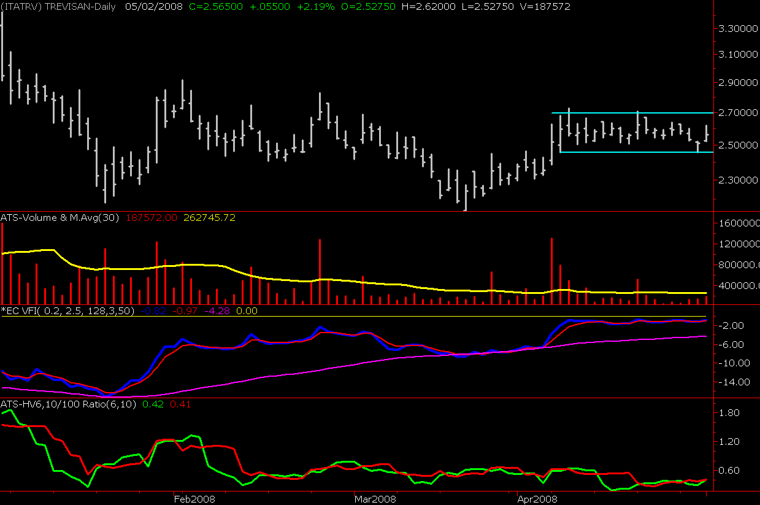The height and width of the screenshot is (505, 760).
Task: Click the Mar2008 time axis label
Action: click(375, 499)
